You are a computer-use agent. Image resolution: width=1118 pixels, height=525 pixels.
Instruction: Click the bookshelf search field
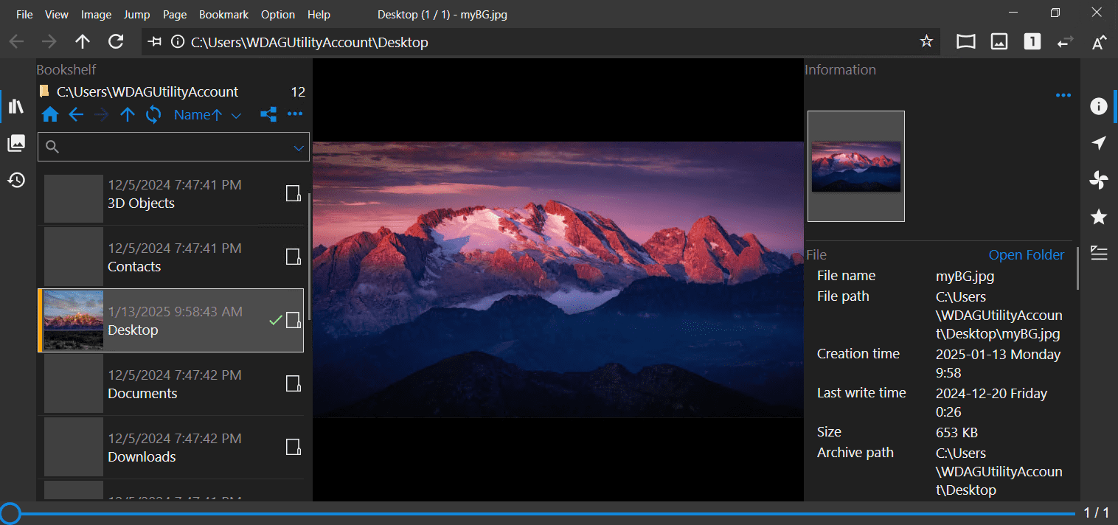point(173,147)
